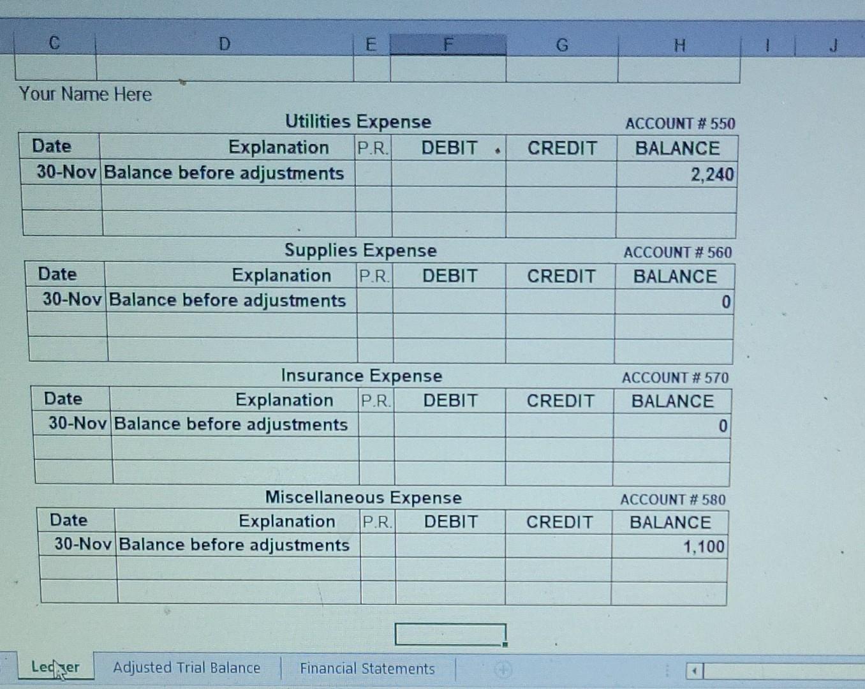Image resolution: width=865 pixels, height=689 pixels.
Task: Open a new sheet with the plus icon
Action: pyautogui.click(x=503, y=669)
